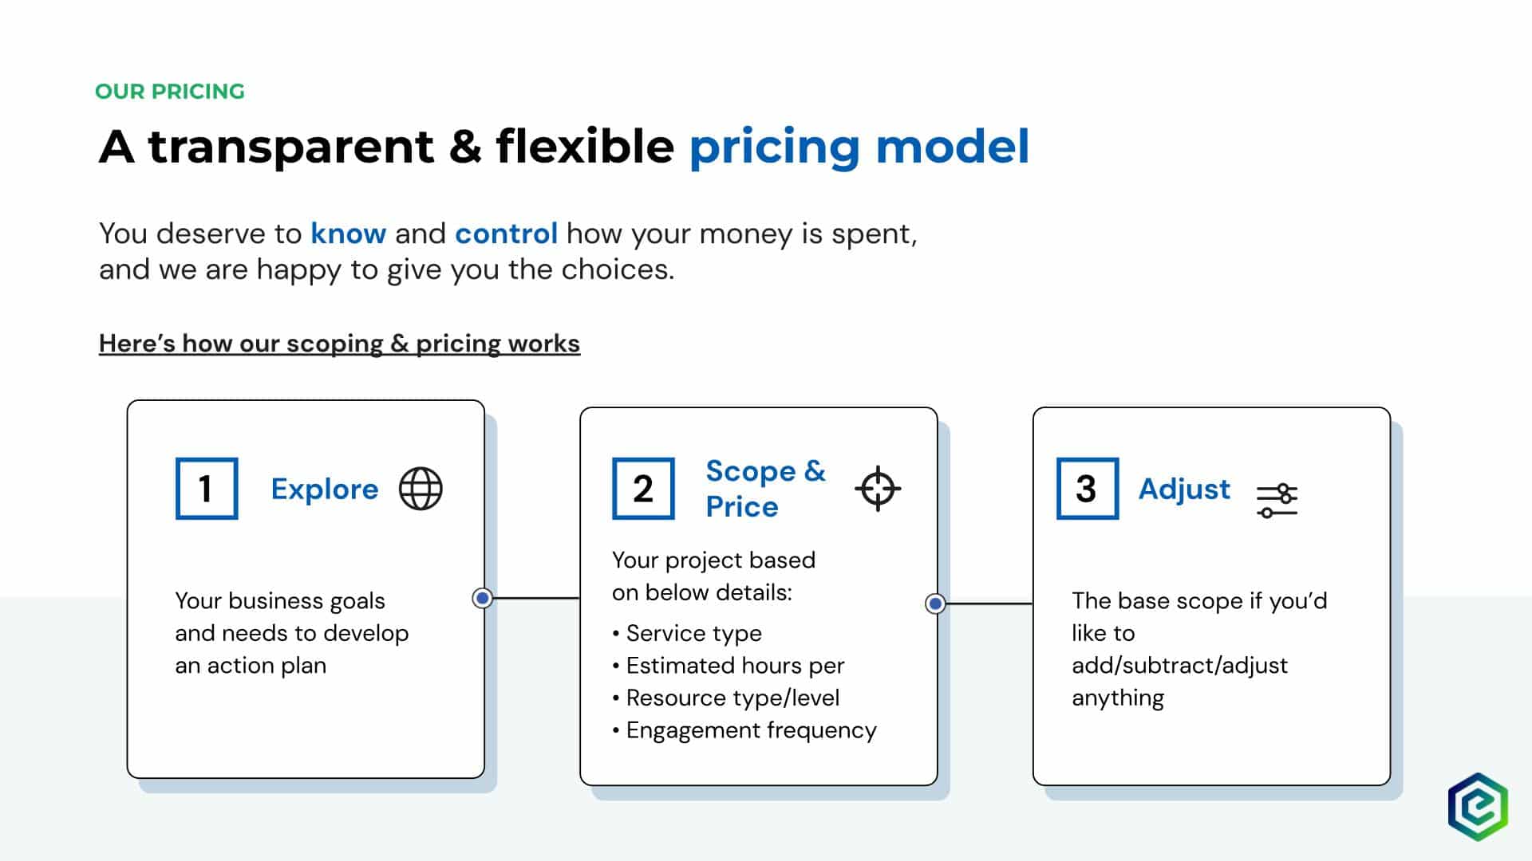Click the OUR PRICING label
The width and height of the screenshot is (1532, 861).
(x=170, y=92)
